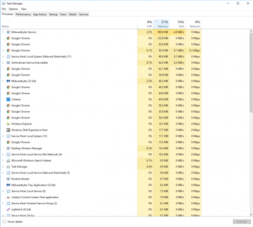Switch to the Users tab
The image size is (253, 227).
click(x=63, y=15)
